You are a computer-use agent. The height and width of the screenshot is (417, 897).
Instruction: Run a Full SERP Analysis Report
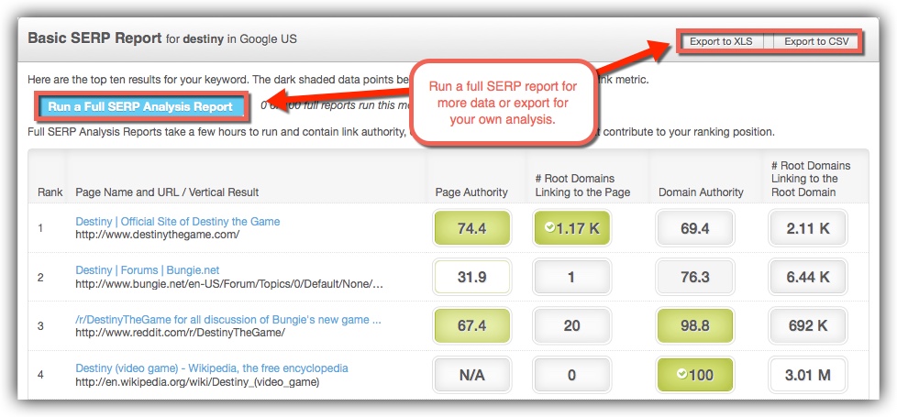tap(140, 107)
